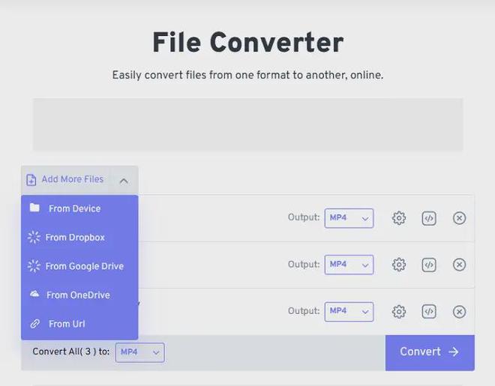Open the first file's MP4 output dropdown
Screen dimensions: 495x386
(349, 218)
